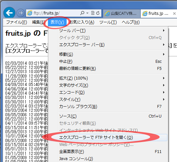
Task: Open the ヘルプ(H) menu
Action: pyautogui.click(x=131, y=22)
